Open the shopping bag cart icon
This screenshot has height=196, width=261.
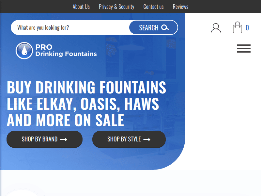(237, 28)
